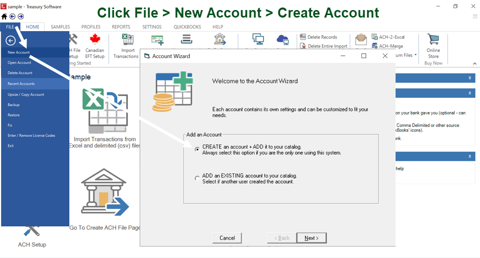
Task: Click the large Excel import transactions icon
Action: click(105, 110)
